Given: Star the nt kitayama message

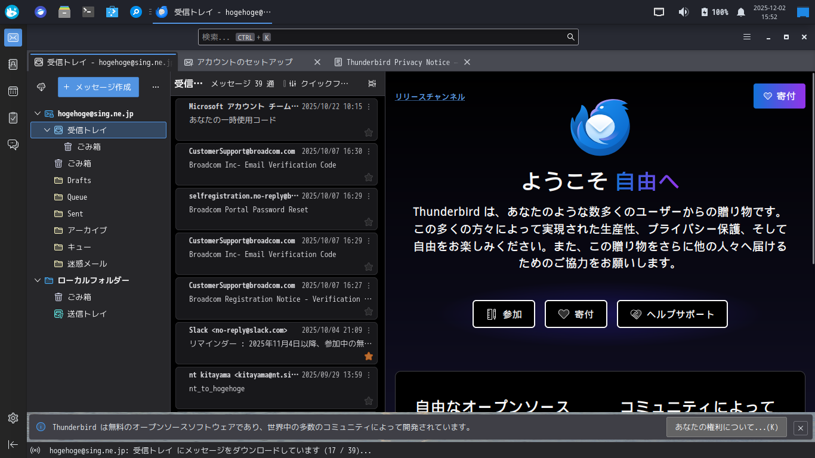Looking at the screenshot, I should [369, 401].
